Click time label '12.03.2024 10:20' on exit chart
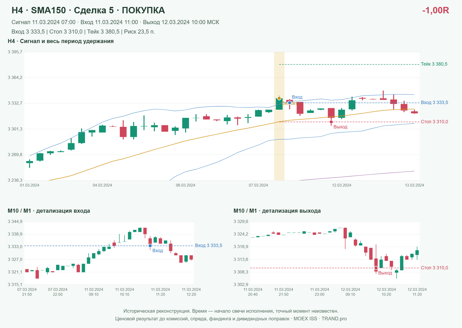Image resolution: width=462 pixels, height=328 pixels. click(x=386, y=292)
